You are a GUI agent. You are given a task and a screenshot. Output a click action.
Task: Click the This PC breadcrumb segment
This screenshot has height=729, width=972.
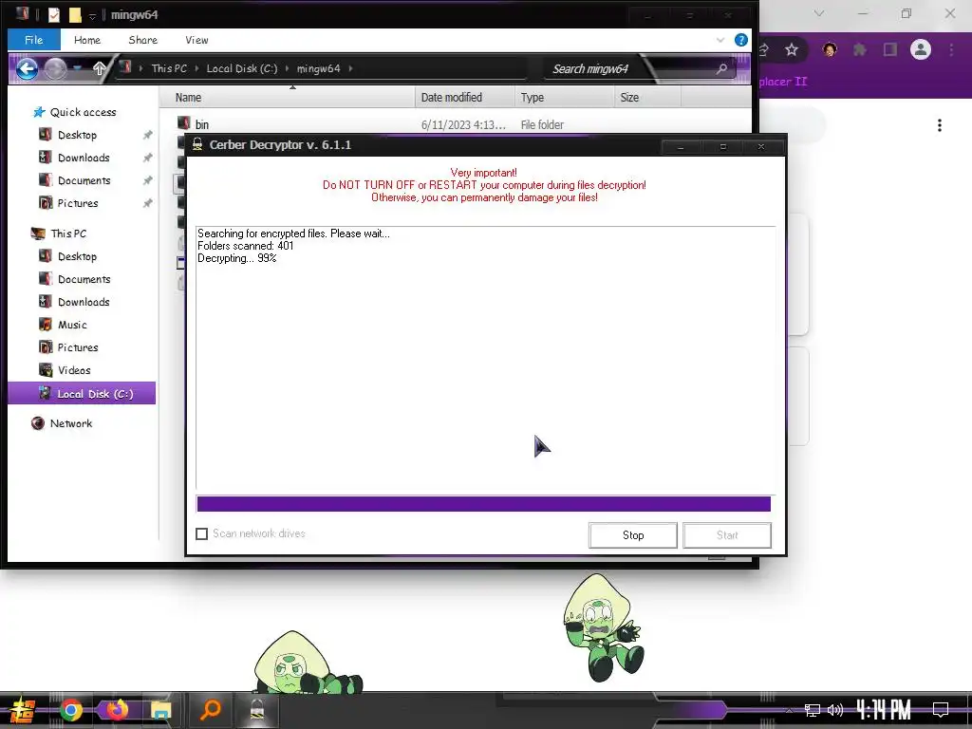click(x=169, y=68)
